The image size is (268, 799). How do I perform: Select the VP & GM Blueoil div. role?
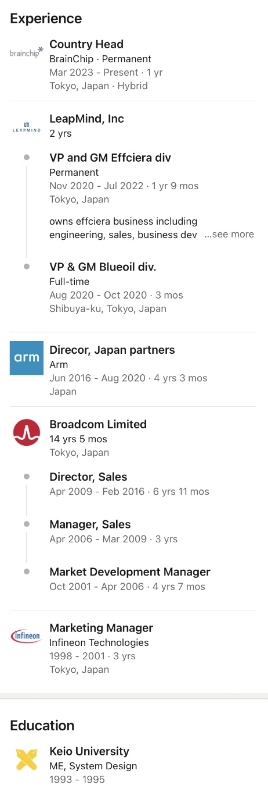tap(103, 267)
